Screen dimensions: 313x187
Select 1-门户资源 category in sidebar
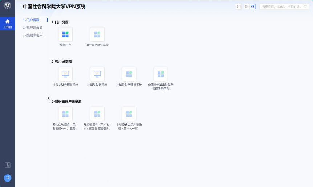click(x=31, y=20)
